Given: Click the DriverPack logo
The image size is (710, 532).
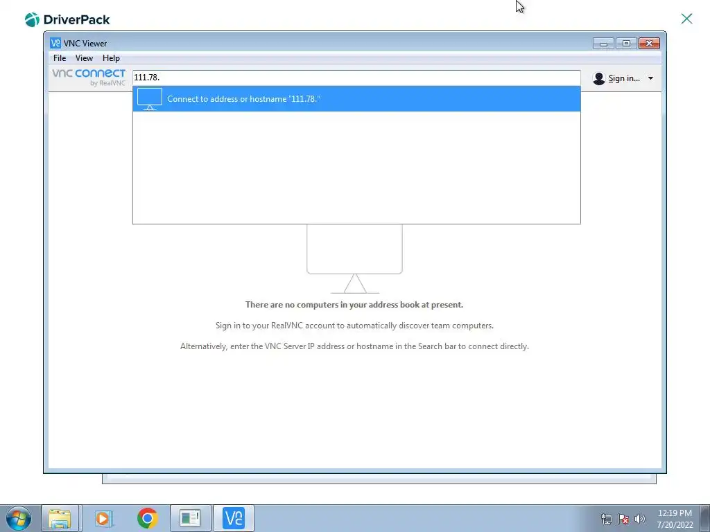Looking at the screenshot, I should pyautogui.click(x=67, y=19).
